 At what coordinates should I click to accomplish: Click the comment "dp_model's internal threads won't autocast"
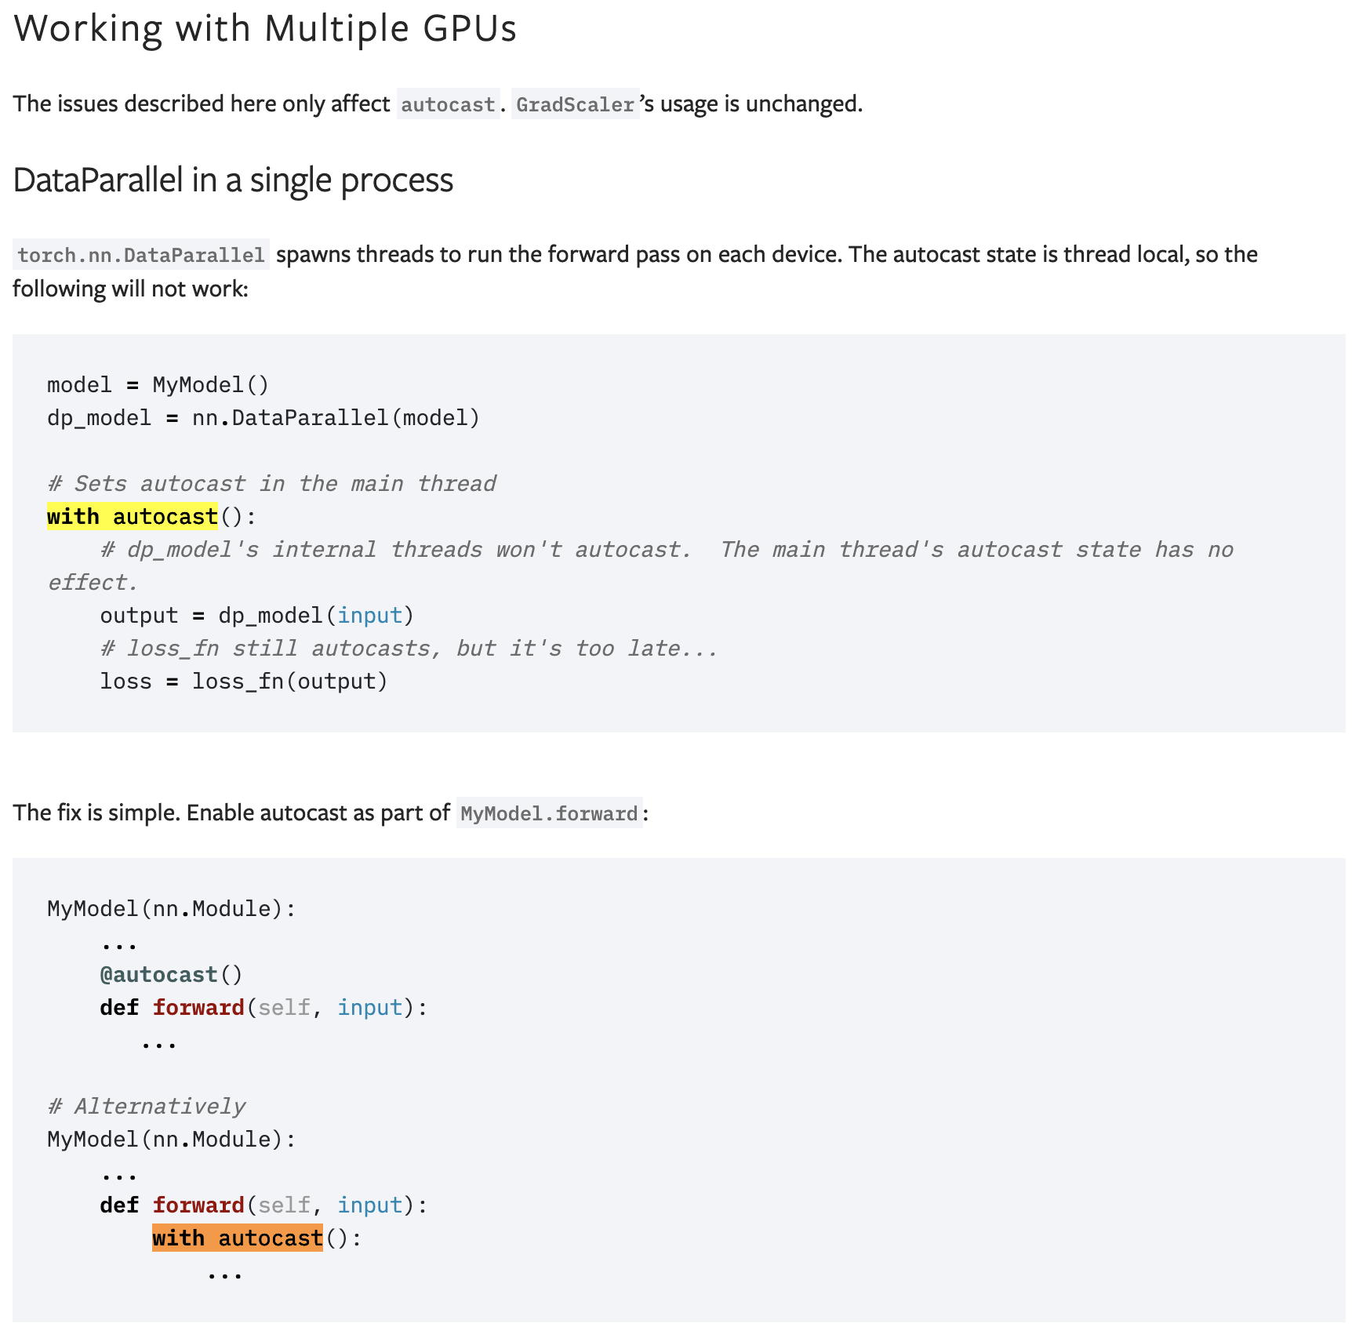395,550
